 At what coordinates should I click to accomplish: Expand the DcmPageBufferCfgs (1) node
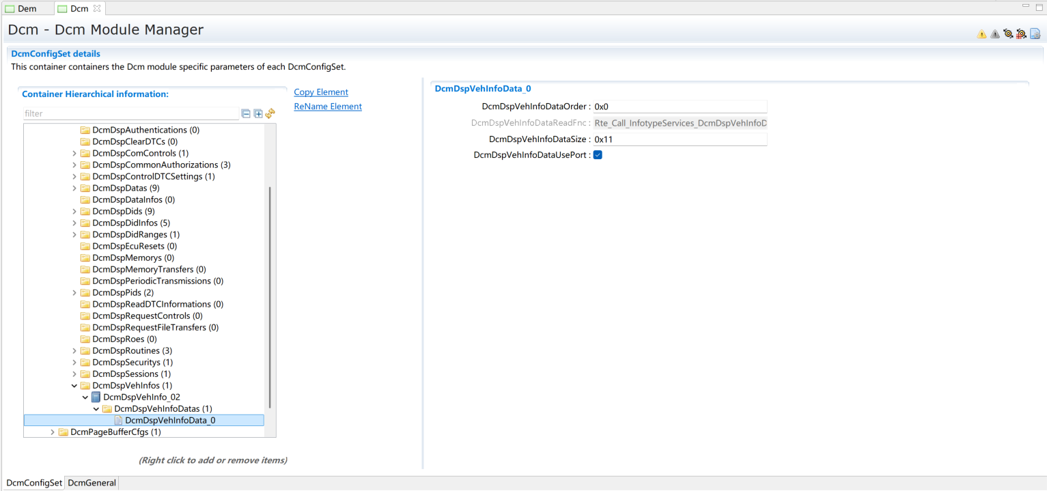[x=53, y=432]
